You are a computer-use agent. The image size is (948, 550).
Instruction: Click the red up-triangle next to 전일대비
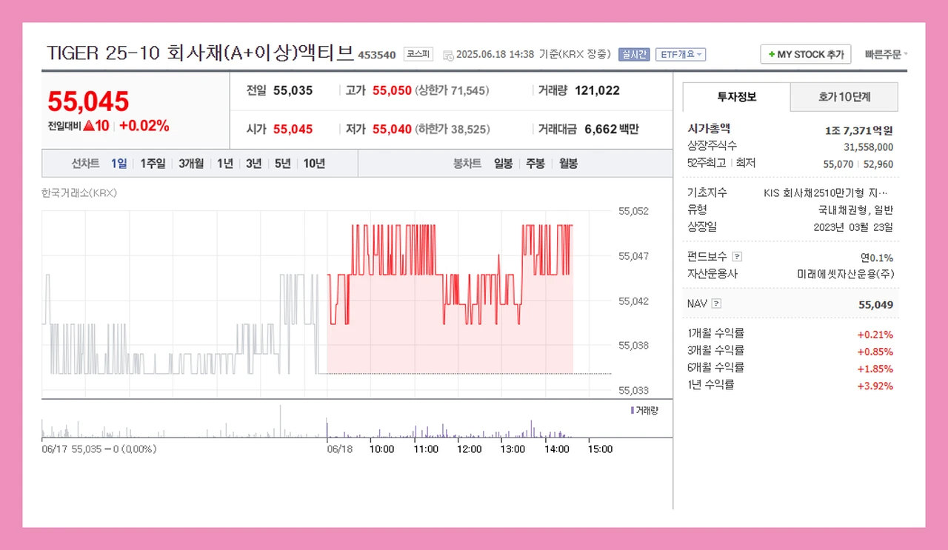click(88, 126)
